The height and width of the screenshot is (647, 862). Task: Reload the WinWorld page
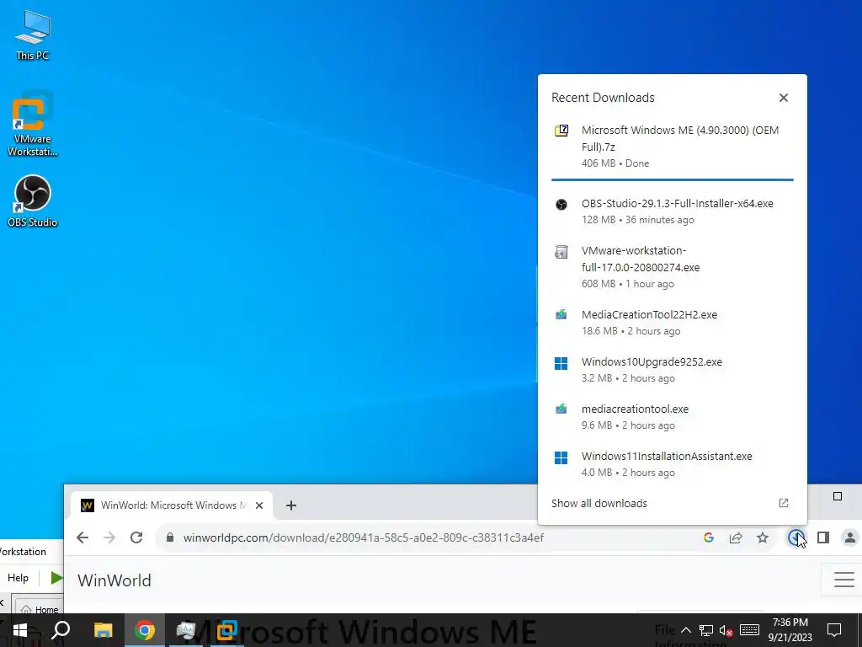(136, 537)
